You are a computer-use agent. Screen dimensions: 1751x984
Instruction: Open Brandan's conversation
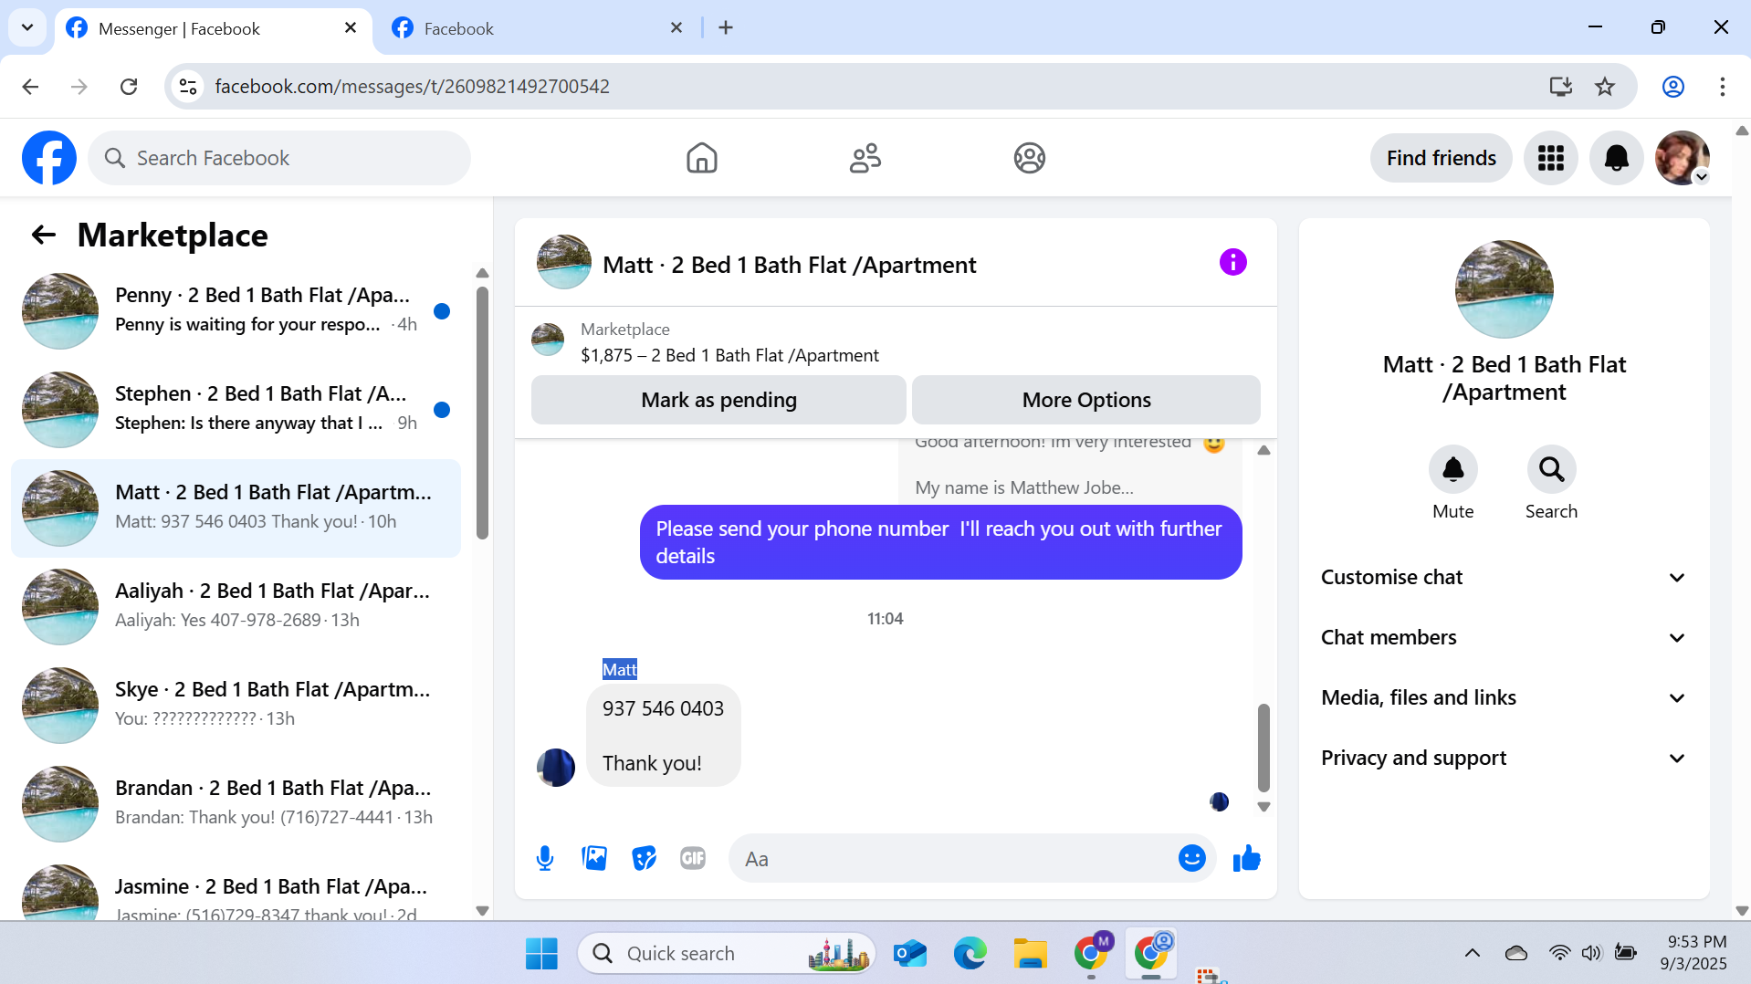tap(236, 804)
